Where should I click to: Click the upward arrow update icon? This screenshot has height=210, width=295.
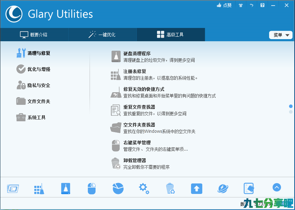tap(197, 189)
